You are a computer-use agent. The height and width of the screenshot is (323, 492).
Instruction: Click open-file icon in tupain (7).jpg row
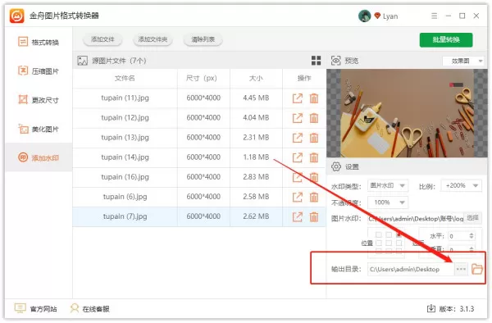point(297,216)
